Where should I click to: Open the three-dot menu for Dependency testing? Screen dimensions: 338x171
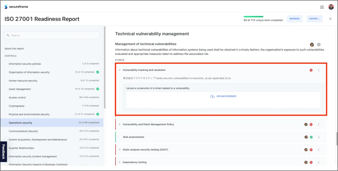319,163
